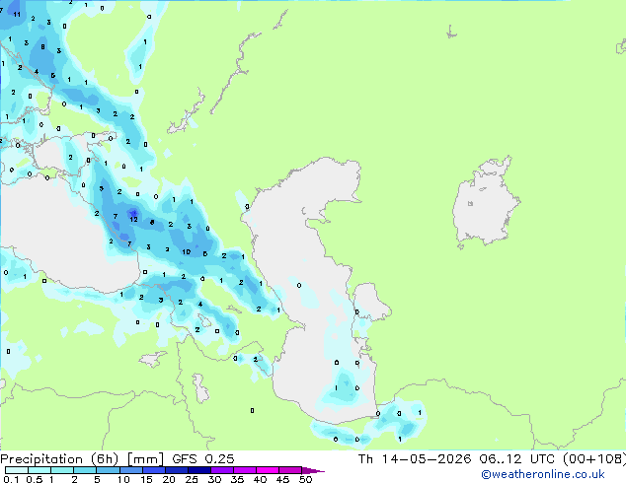Screen dimensions: 626x483
Task: Click the 2 to 5 mm legend color
Action: point(85,470)
